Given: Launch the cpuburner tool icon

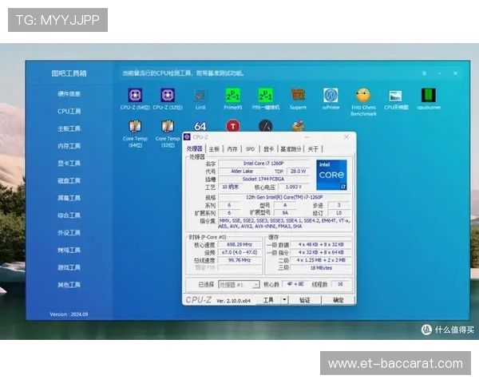Looking at the screenshot, I should pyautogui.click(x=429, y=95).
